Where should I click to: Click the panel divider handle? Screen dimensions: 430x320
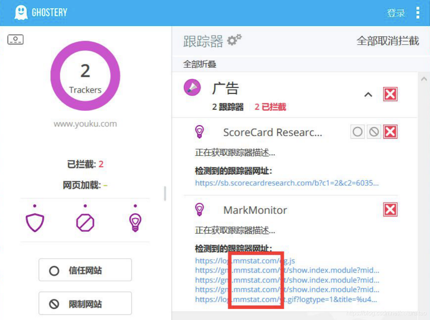(x=165, y=193)
